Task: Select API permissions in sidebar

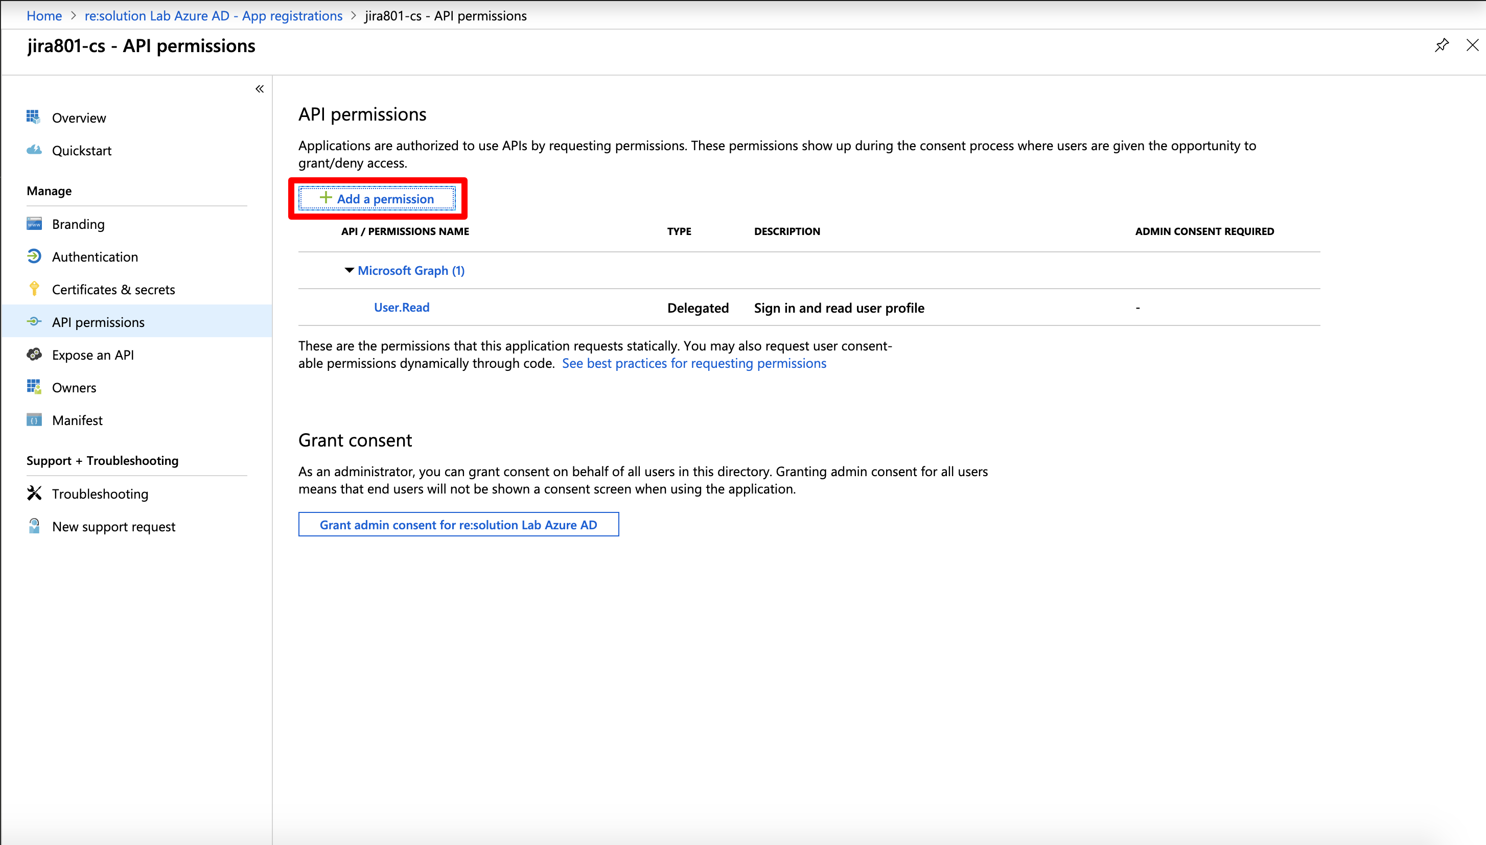Action: pyautogui.click(x=137, y=321)
